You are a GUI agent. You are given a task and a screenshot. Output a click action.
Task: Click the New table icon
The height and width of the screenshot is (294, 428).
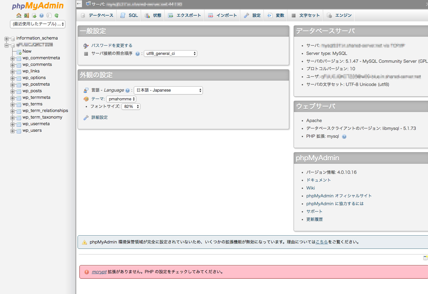coord(19,52)
